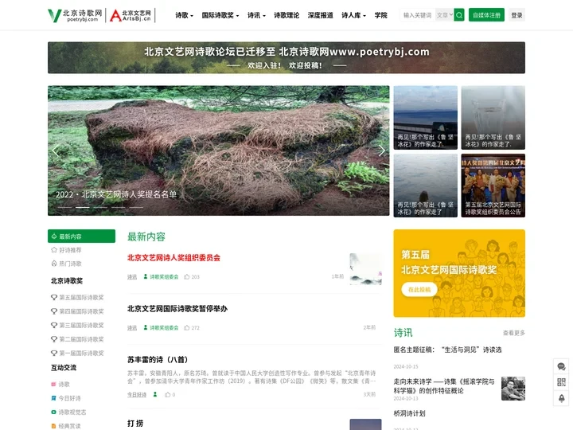Click orange icon beside 经典赏读
This screenshot has height=430, width=573.
pyautogui.click(x=53, y=426)
